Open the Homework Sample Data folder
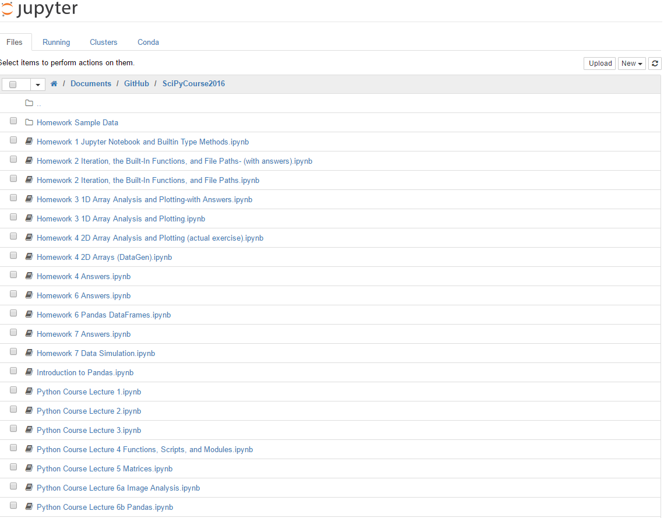This screenshot has width=671, height=518. (77, 123)
